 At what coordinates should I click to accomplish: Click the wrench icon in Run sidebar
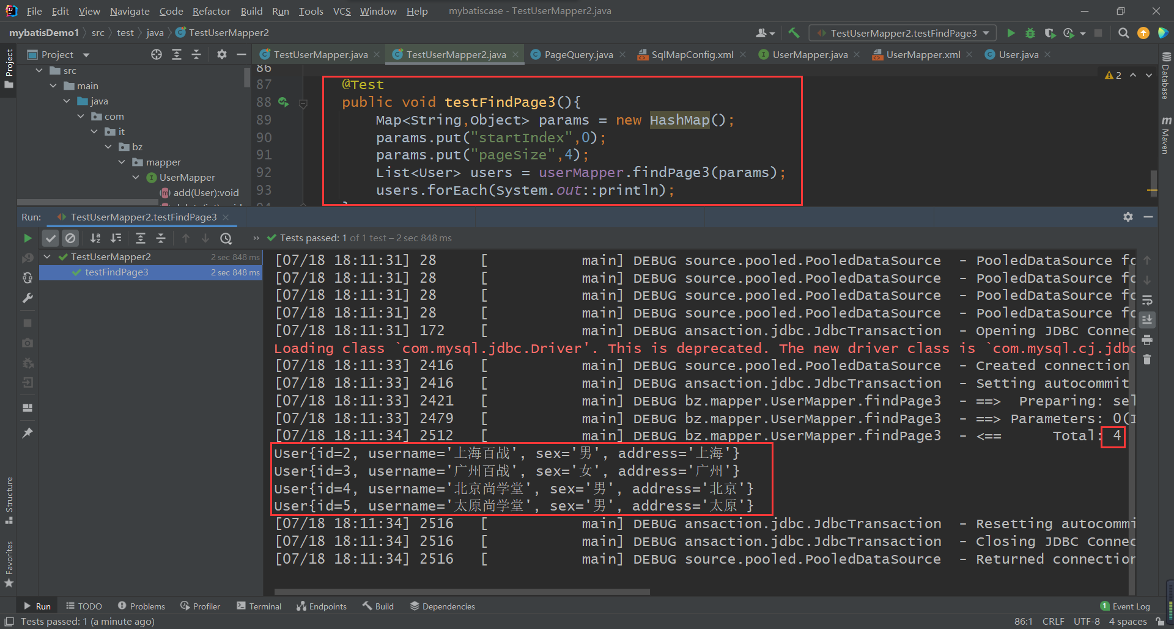click(x=28, y=298)
